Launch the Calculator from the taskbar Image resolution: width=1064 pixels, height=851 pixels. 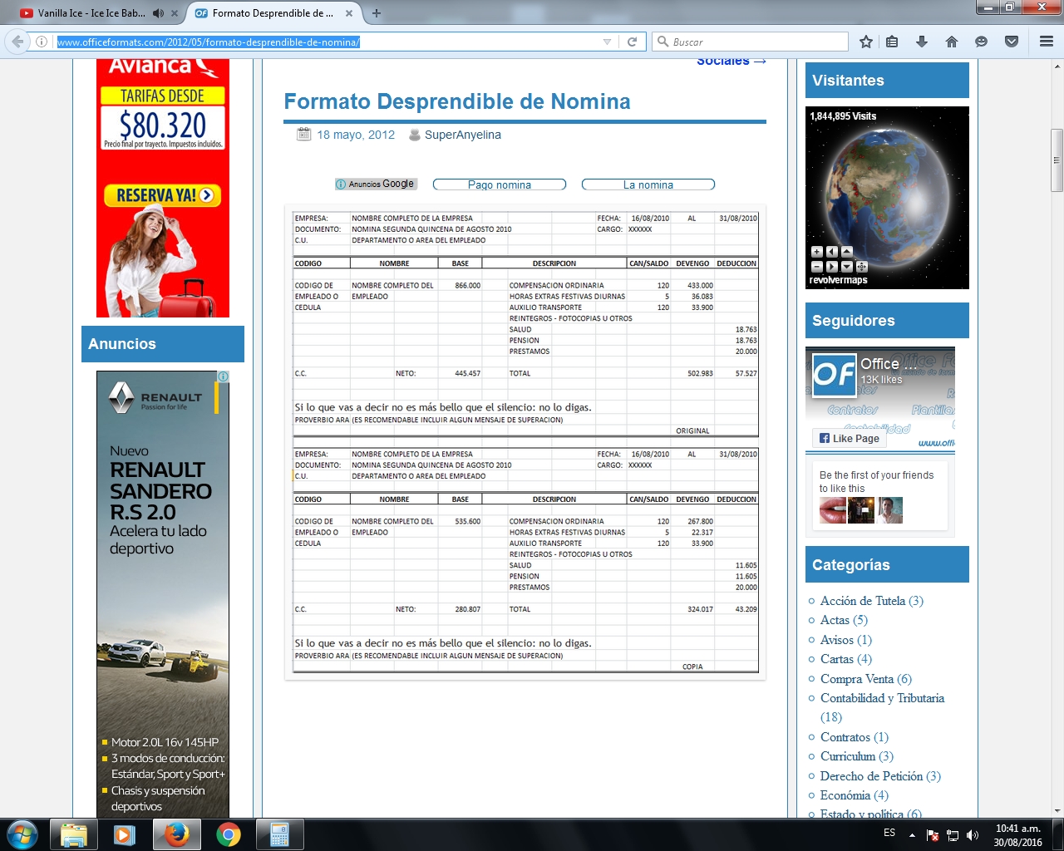point(279,834)
